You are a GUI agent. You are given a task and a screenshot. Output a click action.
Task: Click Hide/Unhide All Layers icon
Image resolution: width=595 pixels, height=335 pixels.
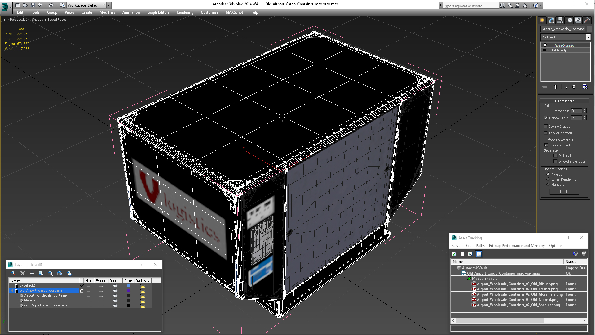[x=60, y=273]
